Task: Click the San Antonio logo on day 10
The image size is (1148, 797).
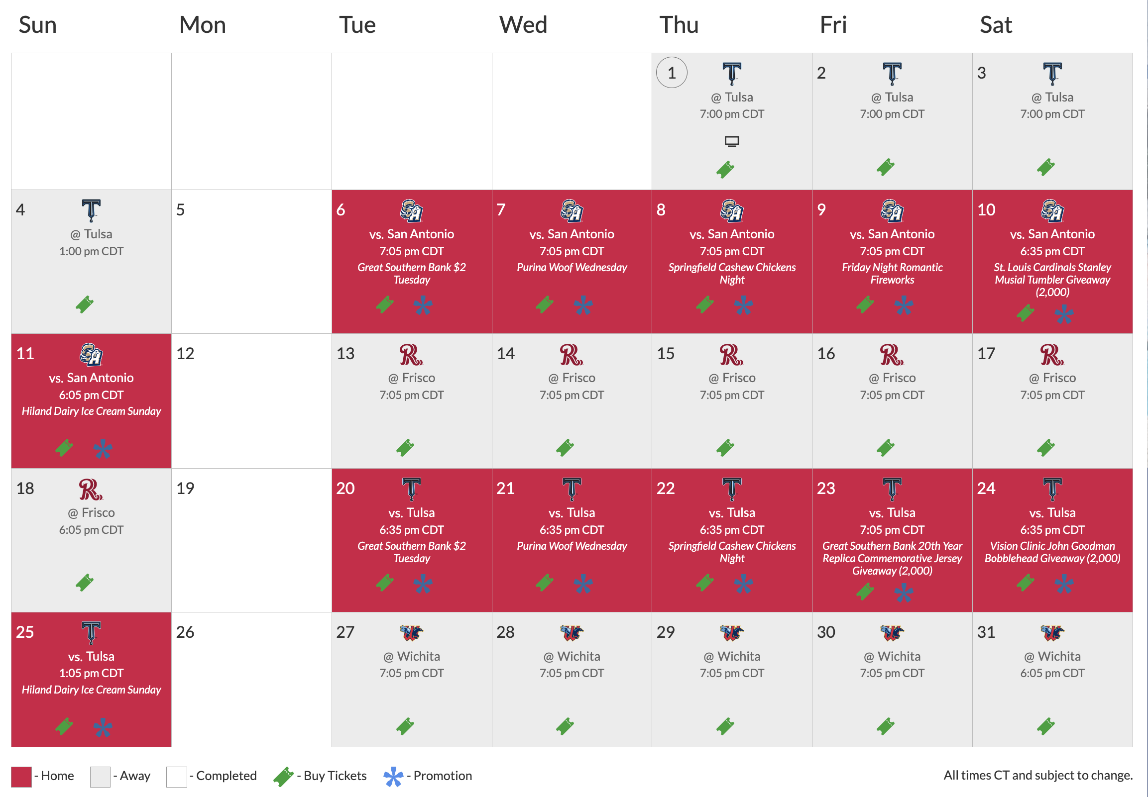Action: pos(1051,211)
